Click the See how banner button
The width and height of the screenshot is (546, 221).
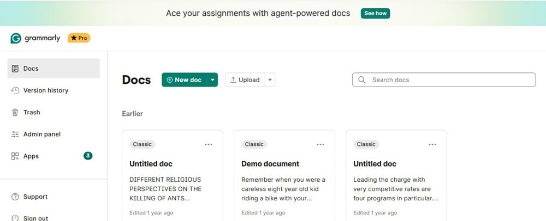click(375, 13)
